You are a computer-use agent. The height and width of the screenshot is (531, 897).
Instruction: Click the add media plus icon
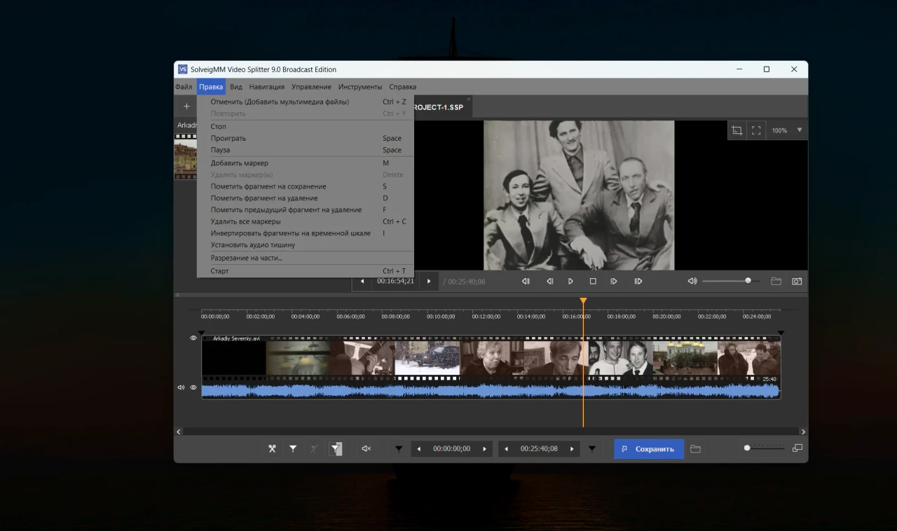[186, 106]
